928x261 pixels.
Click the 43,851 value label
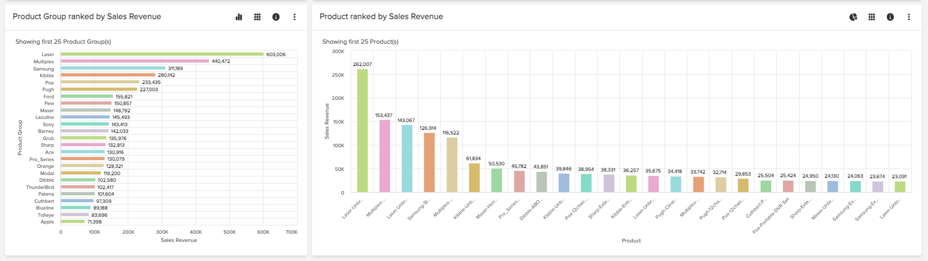coord(541,167)
